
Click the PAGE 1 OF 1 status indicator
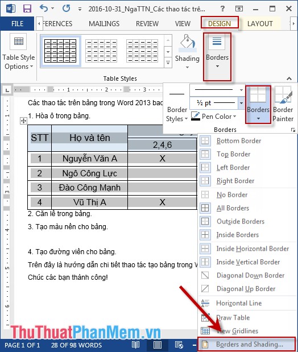[22, 345]
